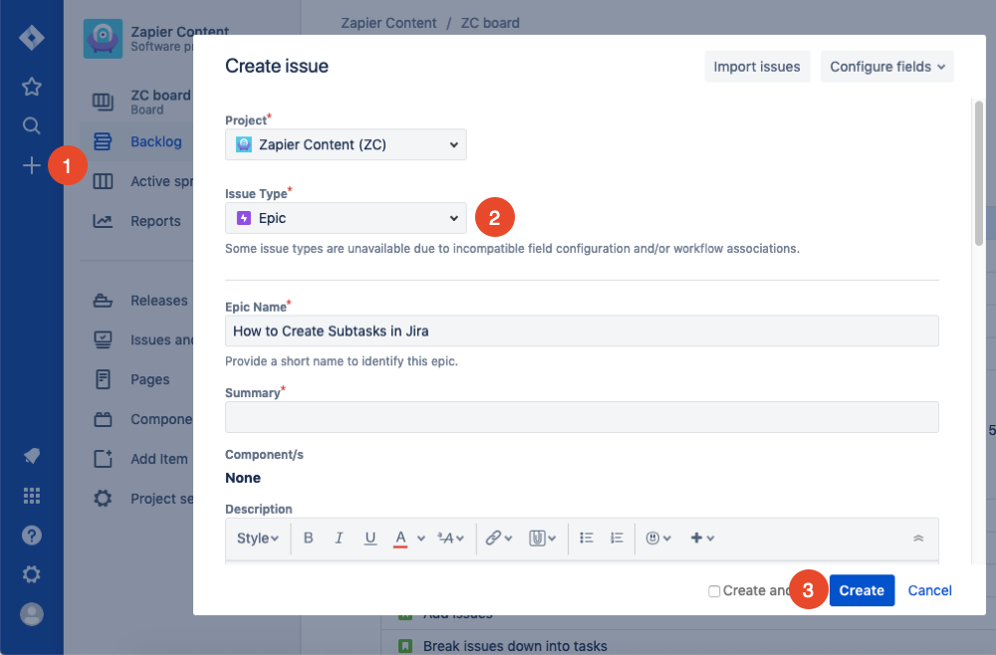Open user profile avatar
Image resolution: width=996 pixels, height=655 pixels.
(x=31, y=614)
